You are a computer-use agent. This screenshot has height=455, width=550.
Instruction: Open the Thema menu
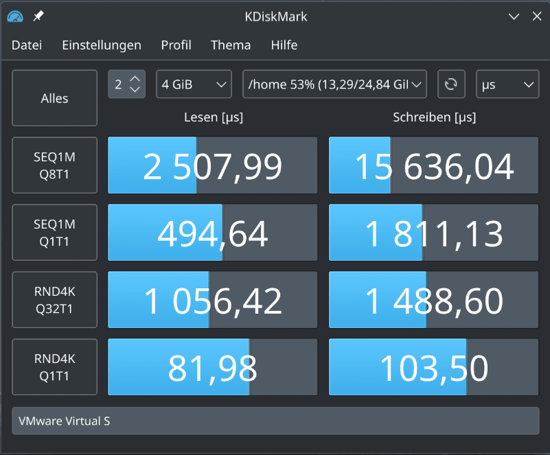coord(231,45)
